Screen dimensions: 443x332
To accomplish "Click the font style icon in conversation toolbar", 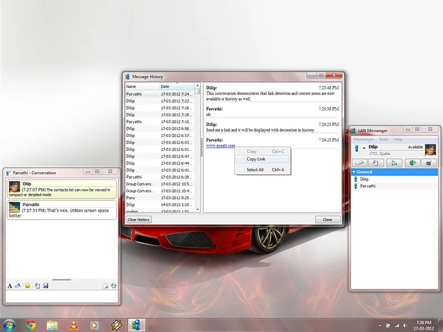I will pos(10,286).
